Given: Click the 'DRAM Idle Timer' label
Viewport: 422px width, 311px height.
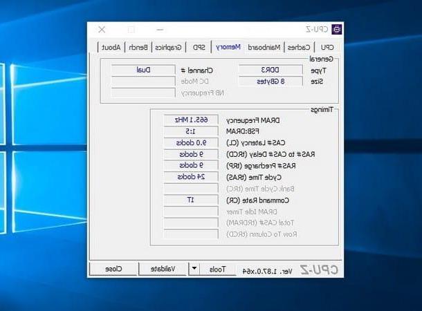Looking at the screenshot, I should coord(252,211).
